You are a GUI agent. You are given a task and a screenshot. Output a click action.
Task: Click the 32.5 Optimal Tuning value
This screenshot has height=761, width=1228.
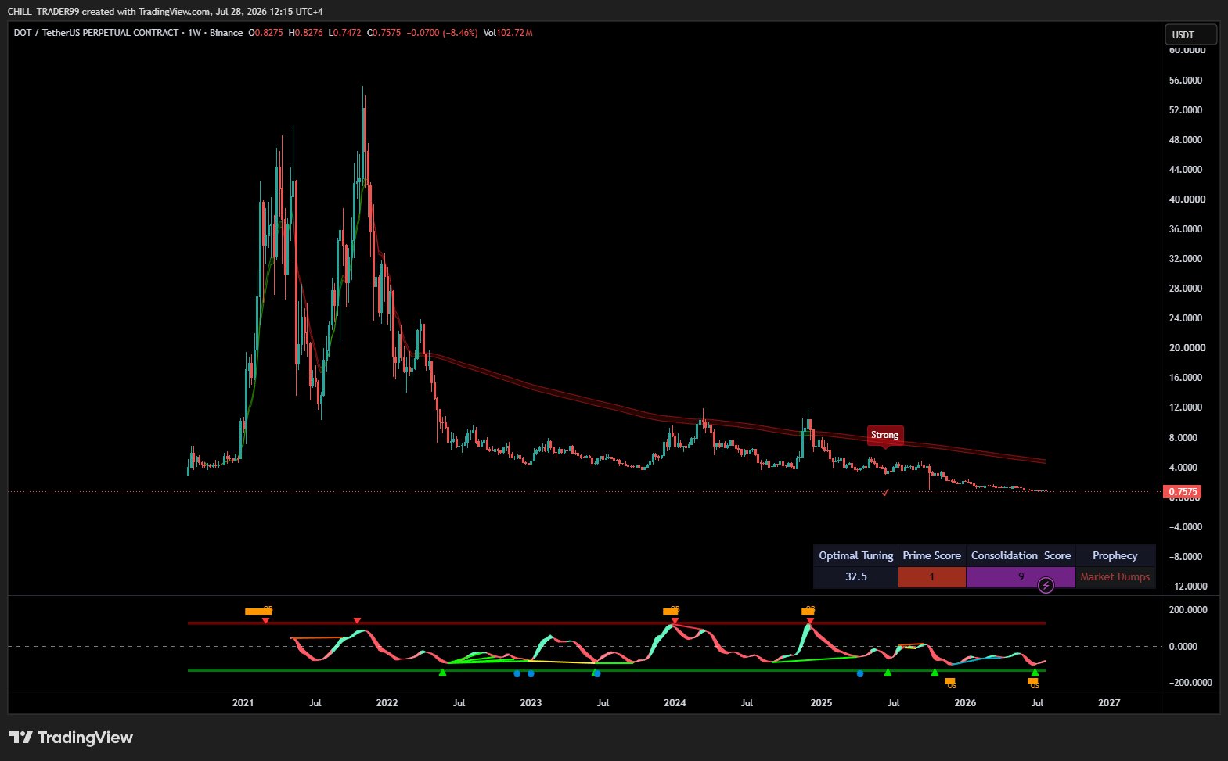click(855, 577)
